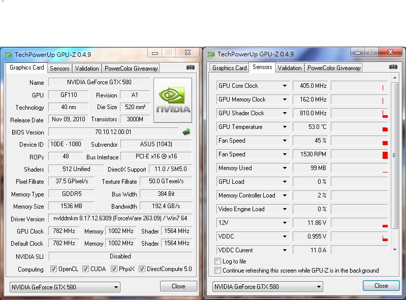Open GPU selector dropdown in Sensors window
This screenshot has width=406, height=300.
coord(268,287)
